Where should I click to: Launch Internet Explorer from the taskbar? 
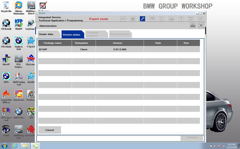pyautogui.click(x=15, y=146)
